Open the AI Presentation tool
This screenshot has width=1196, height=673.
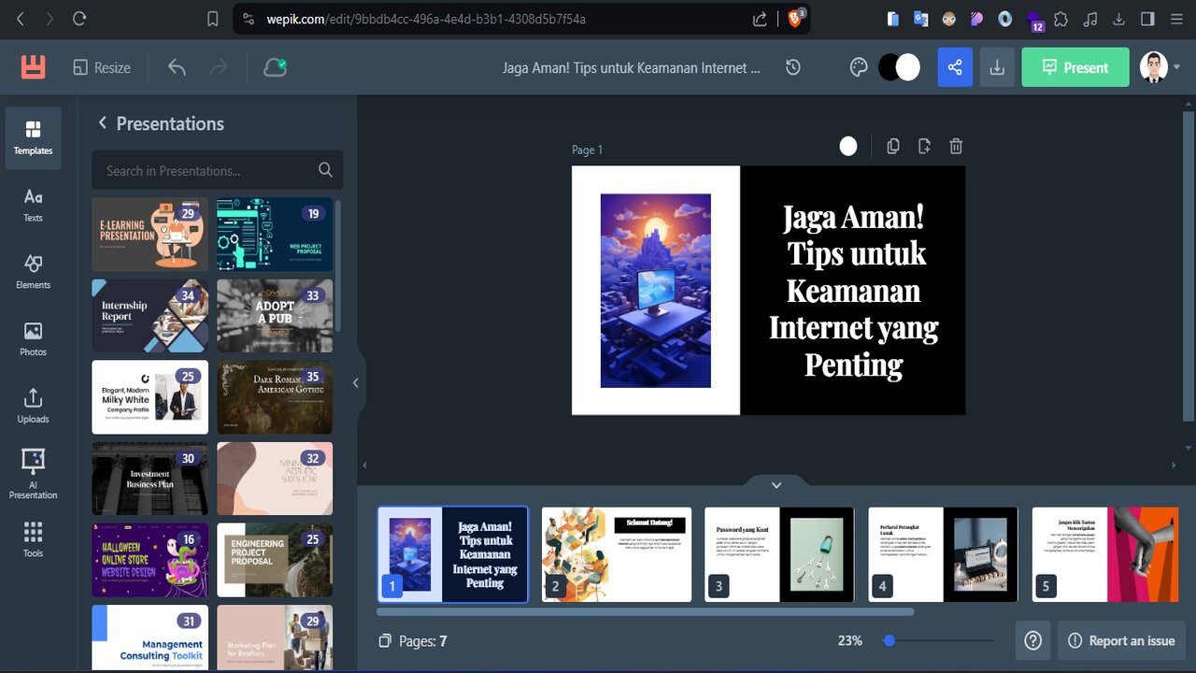click(33, 474)
